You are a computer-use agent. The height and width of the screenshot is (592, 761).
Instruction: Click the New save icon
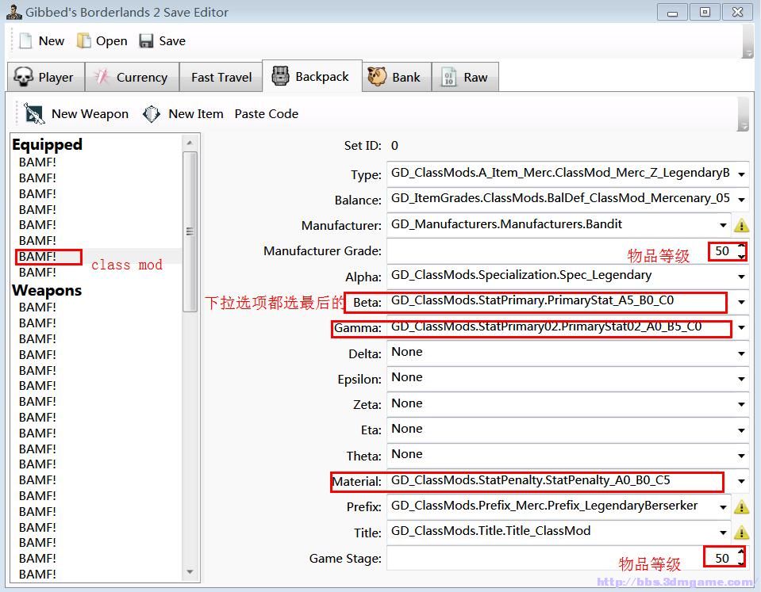(x=26, y=40)
